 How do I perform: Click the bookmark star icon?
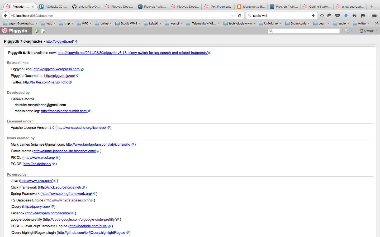(x=322, y=16)
